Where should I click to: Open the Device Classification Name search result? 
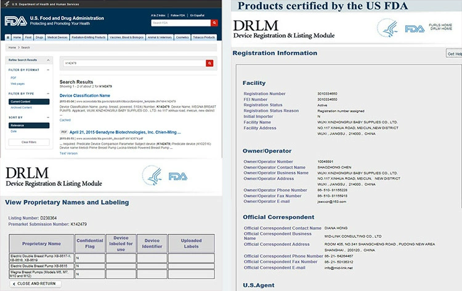click(84, 95)
